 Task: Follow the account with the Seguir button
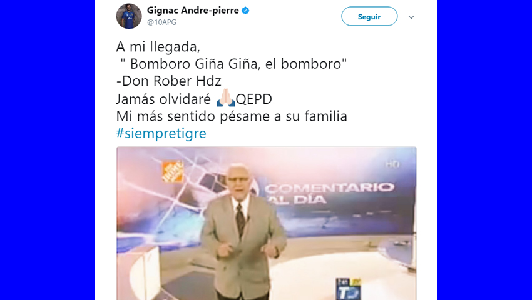(x=369, y=16)
